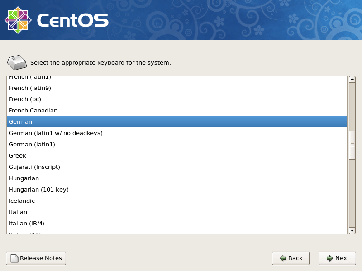
Task: Click the left arrow icon in the Back button
Action: click(x=283, y=258)
